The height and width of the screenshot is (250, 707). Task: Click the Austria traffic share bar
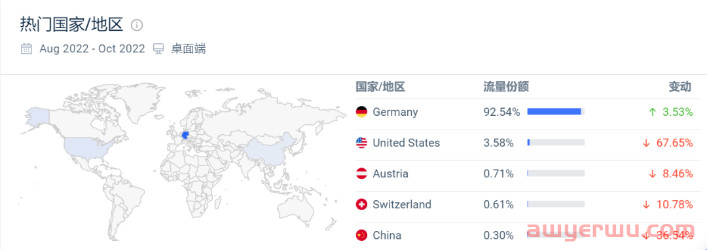pyautogui.click(x=556, y=173)
